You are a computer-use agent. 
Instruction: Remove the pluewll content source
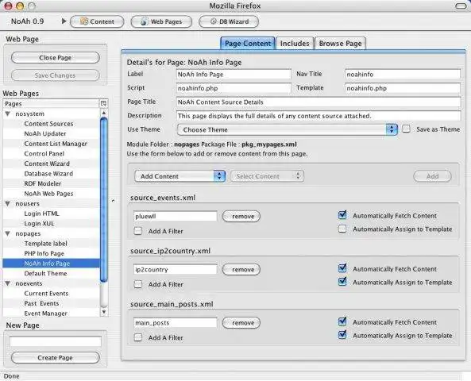[241, 216]
